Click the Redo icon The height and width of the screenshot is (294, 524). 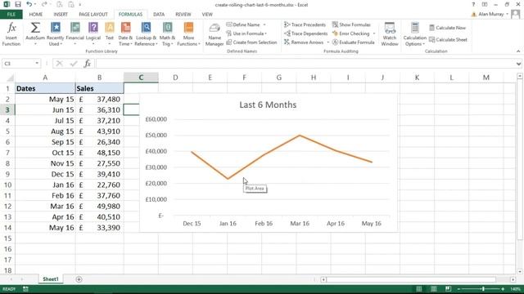click(44, 4)
